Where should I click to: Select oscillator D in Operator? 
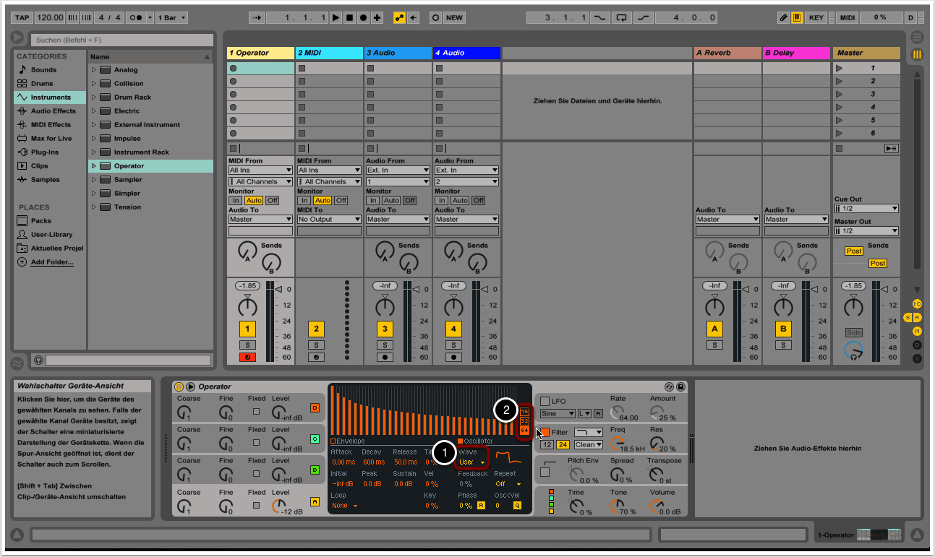coord(315,407)
